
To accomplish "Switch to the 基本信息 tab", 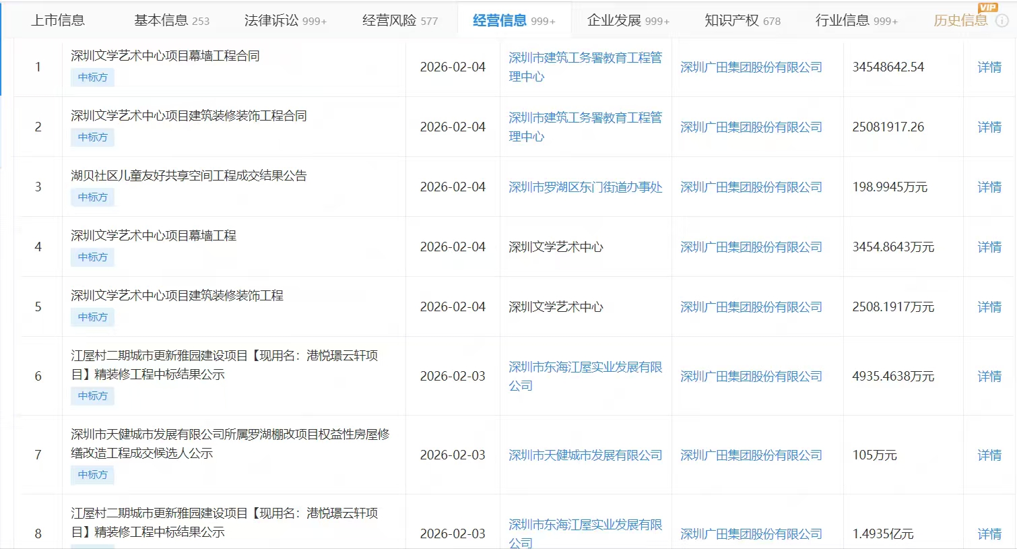I will [x=171, y=20].
